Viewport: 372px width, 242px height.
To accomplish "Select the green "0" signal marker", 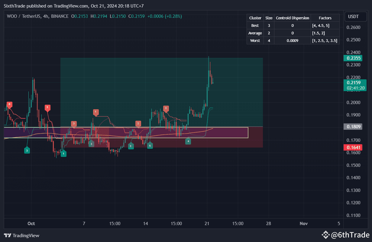I will pyautogui.click(x=9, y=105).
